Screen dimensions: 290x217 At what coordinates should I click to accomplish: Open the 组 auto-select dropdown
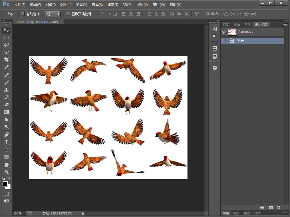click(53, 14)
